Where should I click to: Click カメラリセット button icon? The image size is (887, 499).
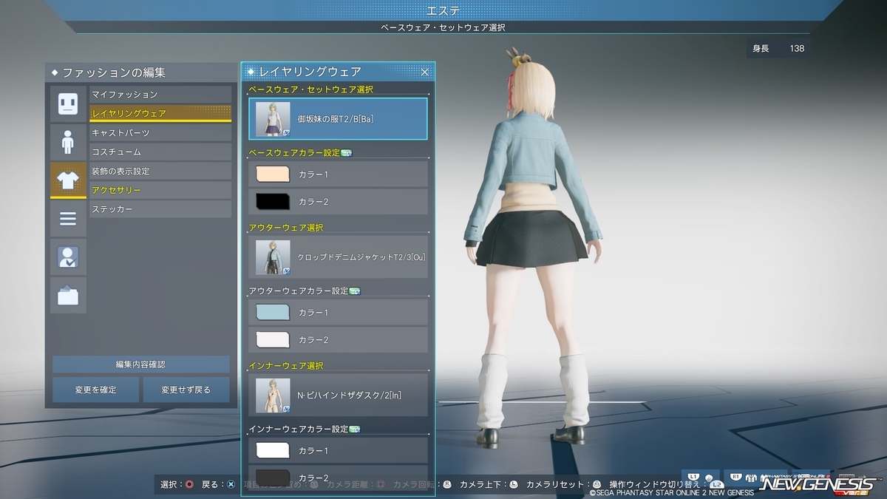pyautogui.click(x=597, y=484)
